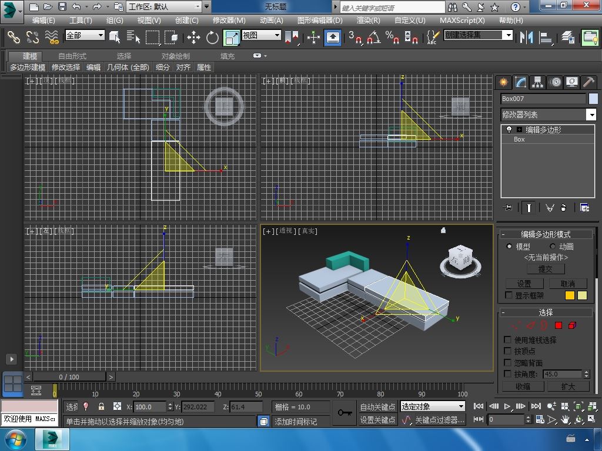Click the Box007 object color swatch

pos(593,99)
